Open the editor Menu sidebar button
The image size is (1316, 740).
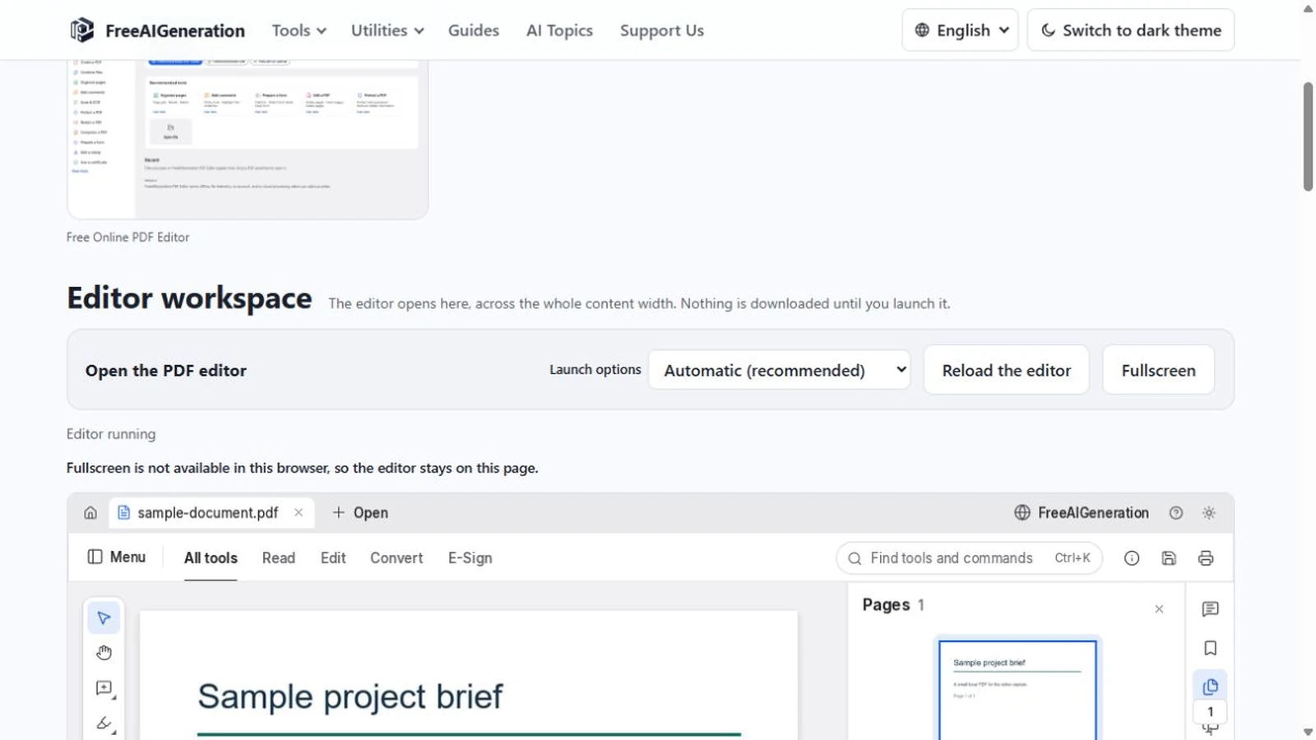coord(117,557)
